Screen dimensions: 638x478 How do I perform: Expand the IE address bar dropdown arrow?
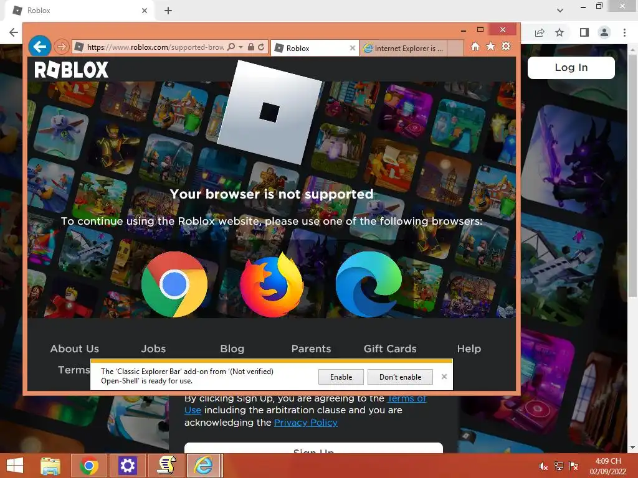(x=240, y=47)
